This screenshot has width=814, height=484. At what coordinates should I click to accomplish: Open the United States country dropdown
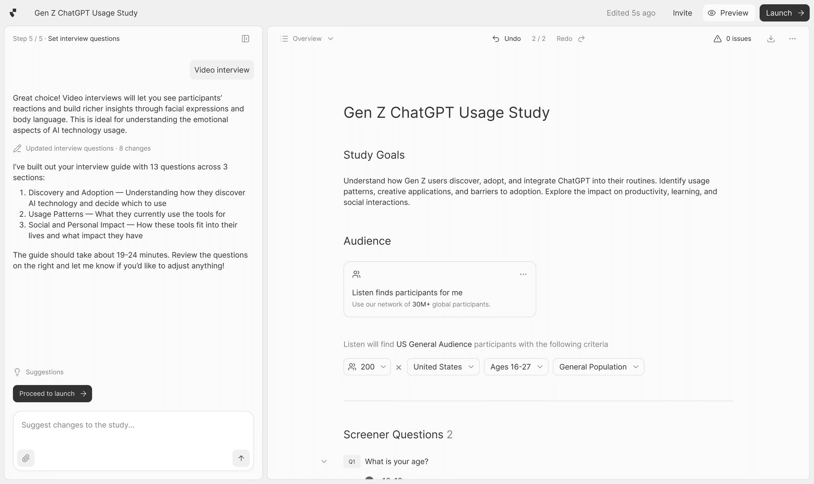click(443, 367)
